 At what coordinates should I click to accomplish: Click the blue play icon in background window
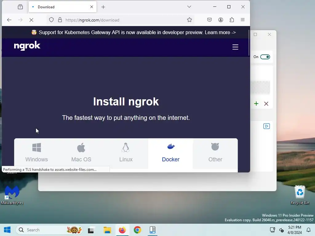[267, 126]
